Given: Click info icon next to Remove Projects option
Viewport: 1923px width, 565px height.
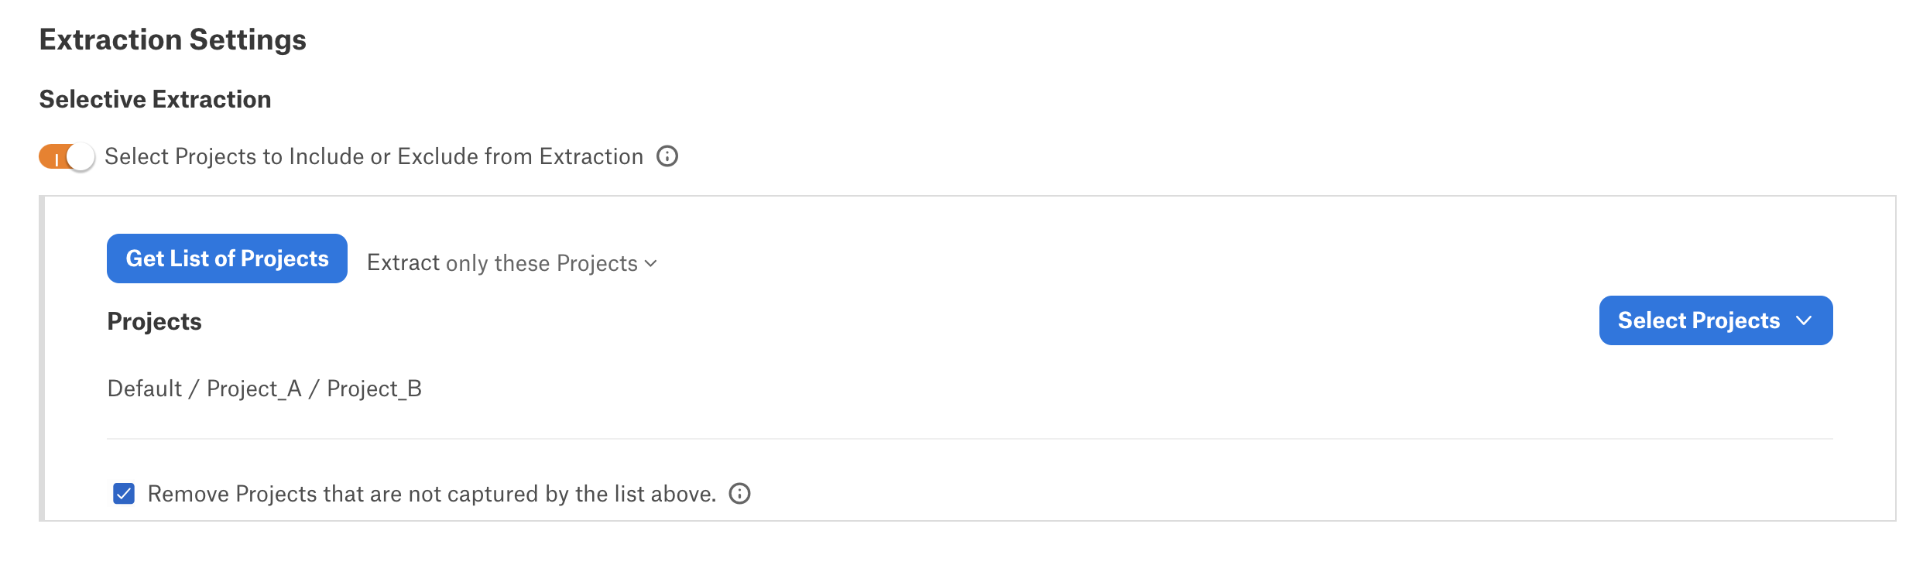Looking at the screenshot, I should (x=740, y=494).
